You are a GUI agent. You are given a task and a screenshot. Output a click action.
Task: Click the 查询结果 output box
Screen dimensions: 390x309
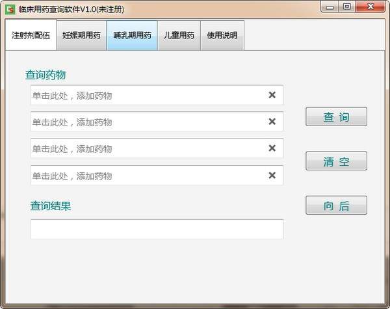point(157,229)
